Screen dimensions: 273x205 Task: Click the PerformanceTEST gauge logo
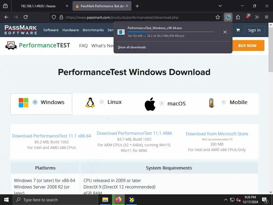click(11, 45)
